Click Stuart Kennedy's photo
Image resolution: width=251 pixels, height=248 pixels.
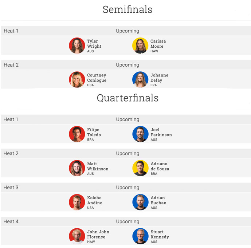(x=140, y=236)
